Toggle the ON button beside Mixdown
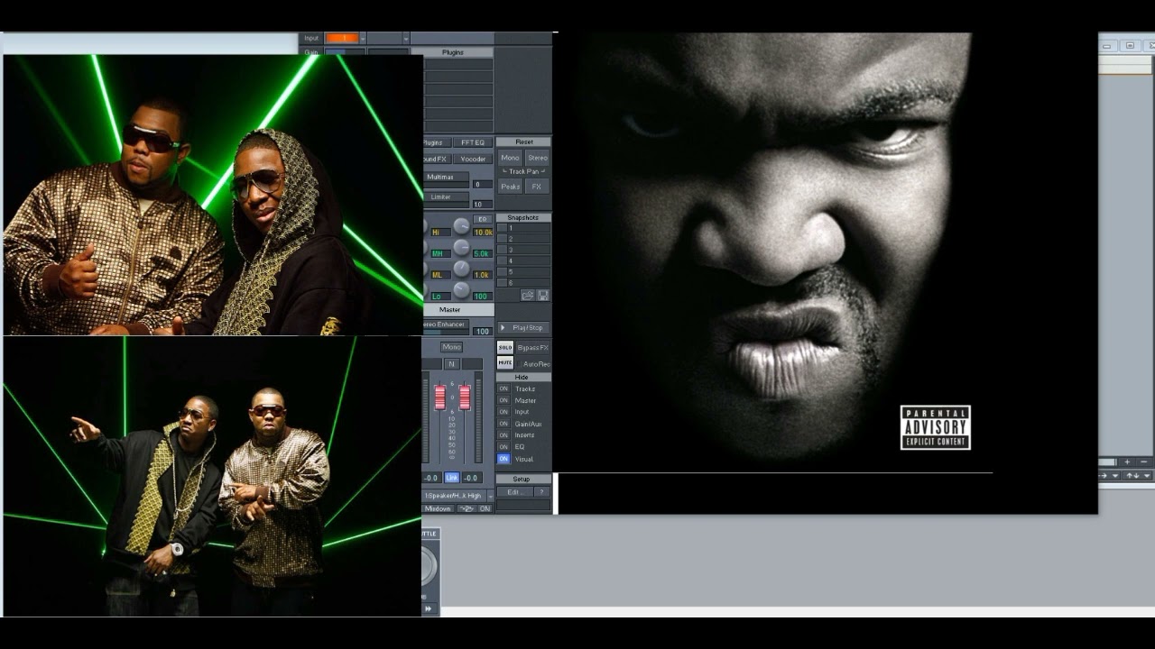This screenshot has width=1155, height=649. tap(485, 508)
